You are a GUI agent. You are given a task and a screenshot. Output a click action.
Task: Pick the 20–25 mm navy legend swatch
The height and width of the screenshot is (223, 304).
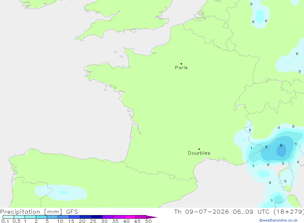[x=85, y=217]
